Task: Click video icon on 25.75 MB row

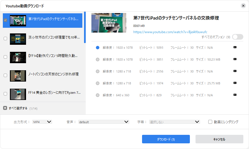Action: point(235,83)
